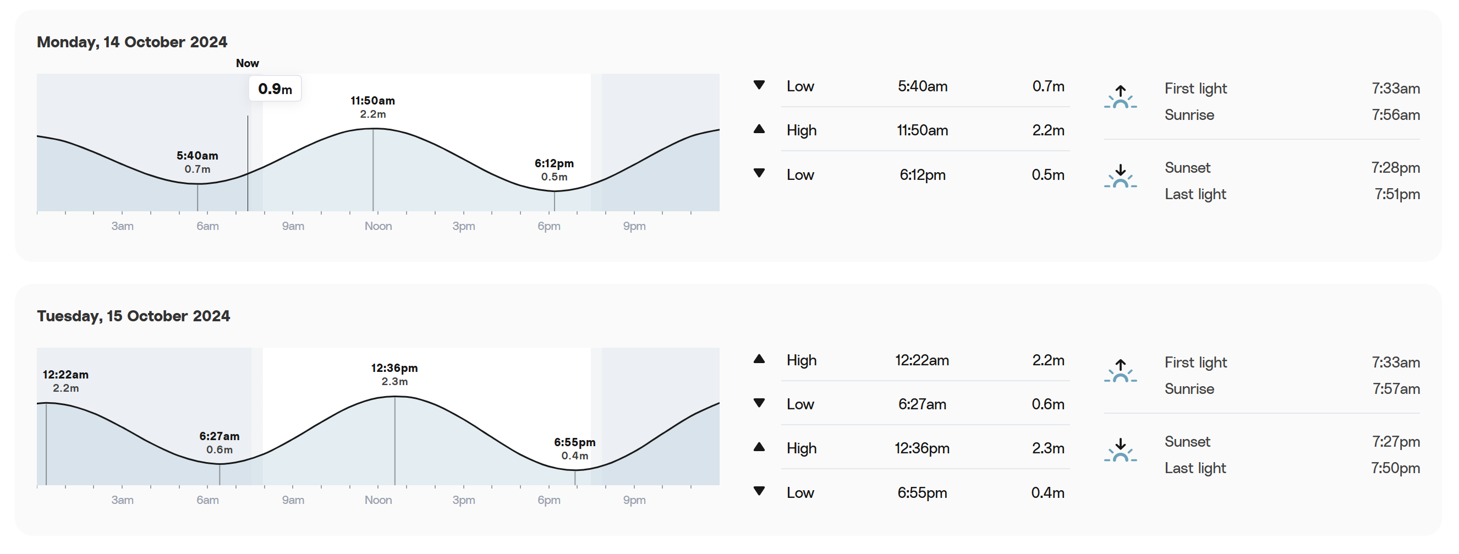
Task: Click the down triangle beside Tuesday's 6:27am Low
Action: tap(759, 403)
